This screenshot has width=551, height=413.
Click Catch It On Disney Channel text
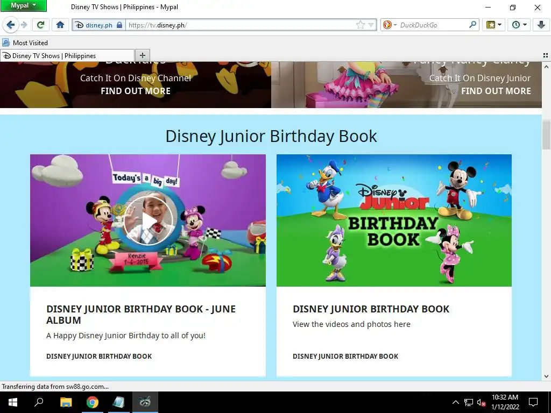tap(136, 78)
